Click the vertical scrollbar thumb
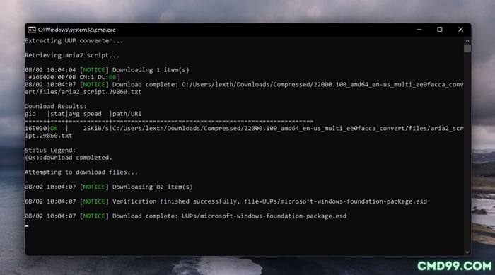The image size is (495, 275). point(467,48)
